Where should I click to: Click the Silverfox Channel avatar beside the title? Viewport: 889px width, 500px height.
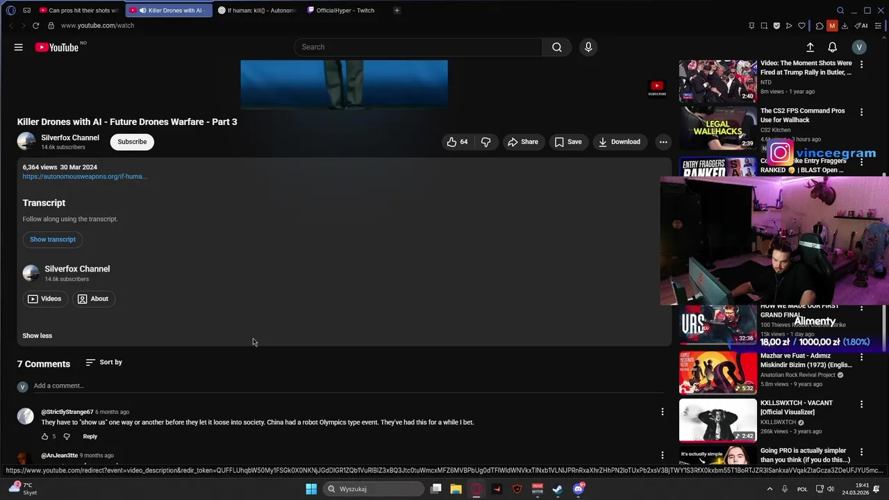point(26,141)
